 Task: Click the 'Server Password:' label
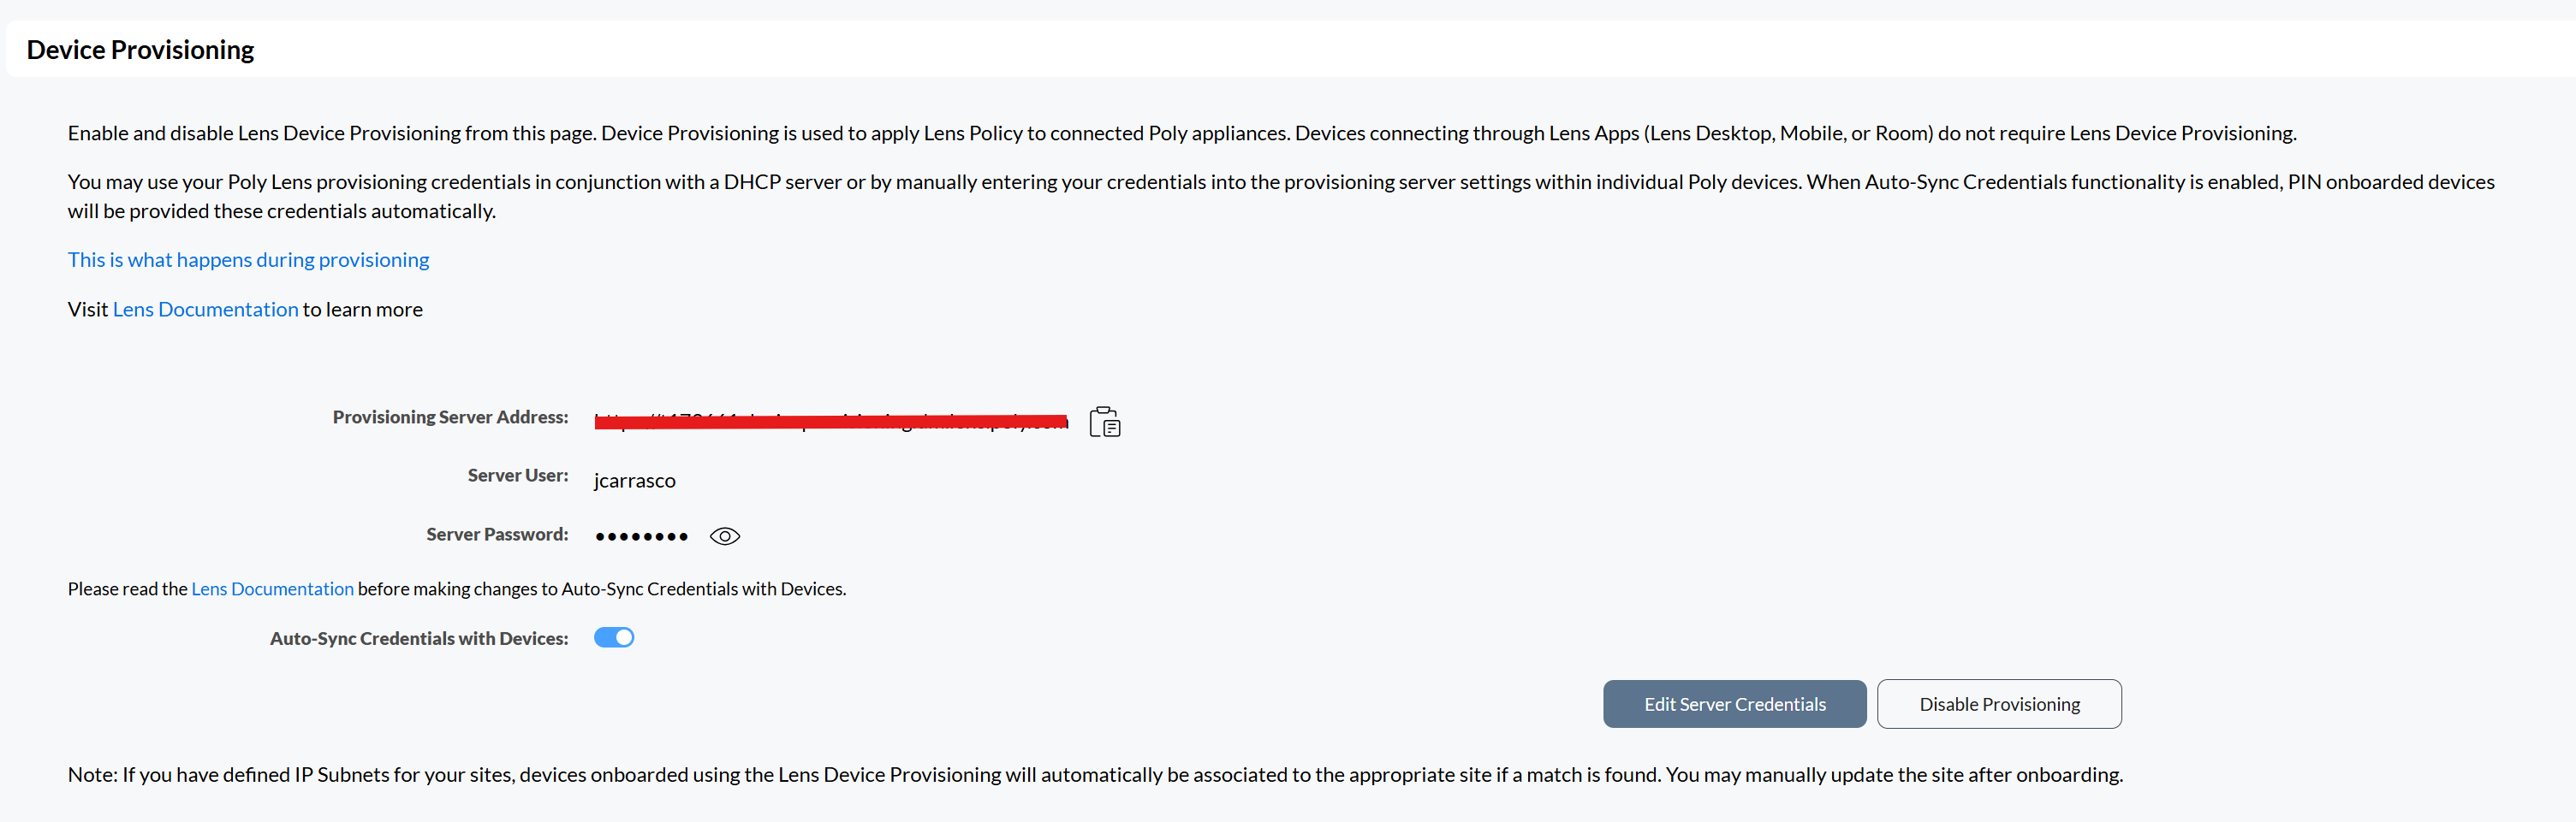tap(497, 535)
